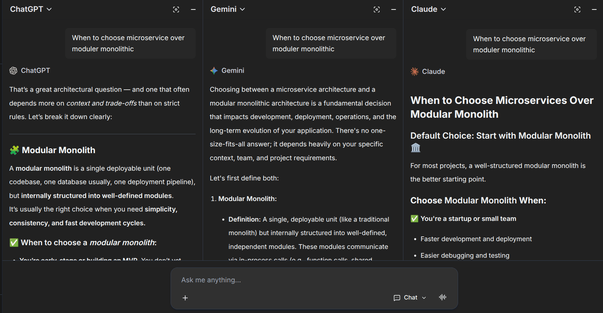Focus the "Ask me anything..." input field
This screenshot has width=603, height=313.
point(314,280)
